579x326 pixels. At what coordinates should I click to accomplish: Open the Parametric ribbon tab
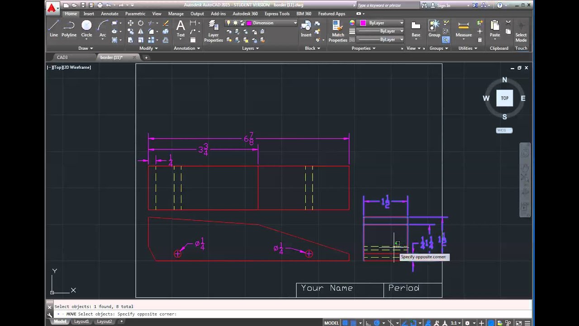coord(135,14)
